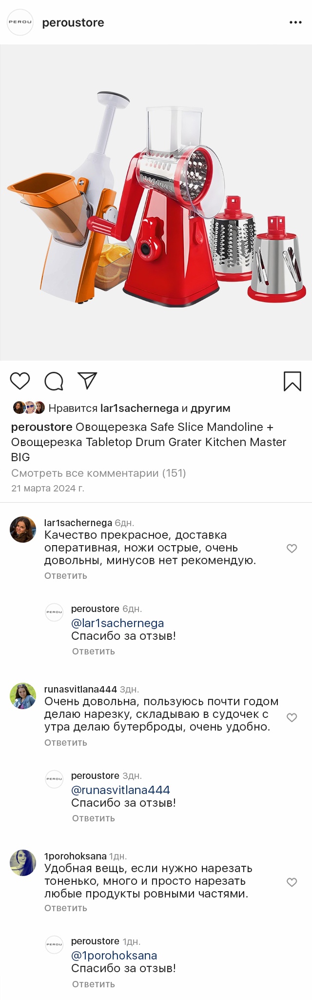Reply to lar1sachernega's comment
312x1000 pixels.
66,576
